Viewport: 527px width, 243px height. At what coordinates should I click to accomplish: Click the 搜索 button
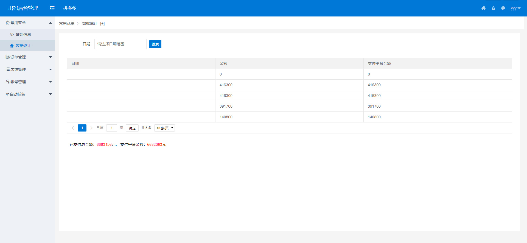click(x=155, y=44)
